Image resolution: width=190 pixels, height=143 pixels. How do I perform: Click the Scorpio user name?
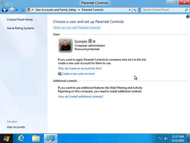85,41
